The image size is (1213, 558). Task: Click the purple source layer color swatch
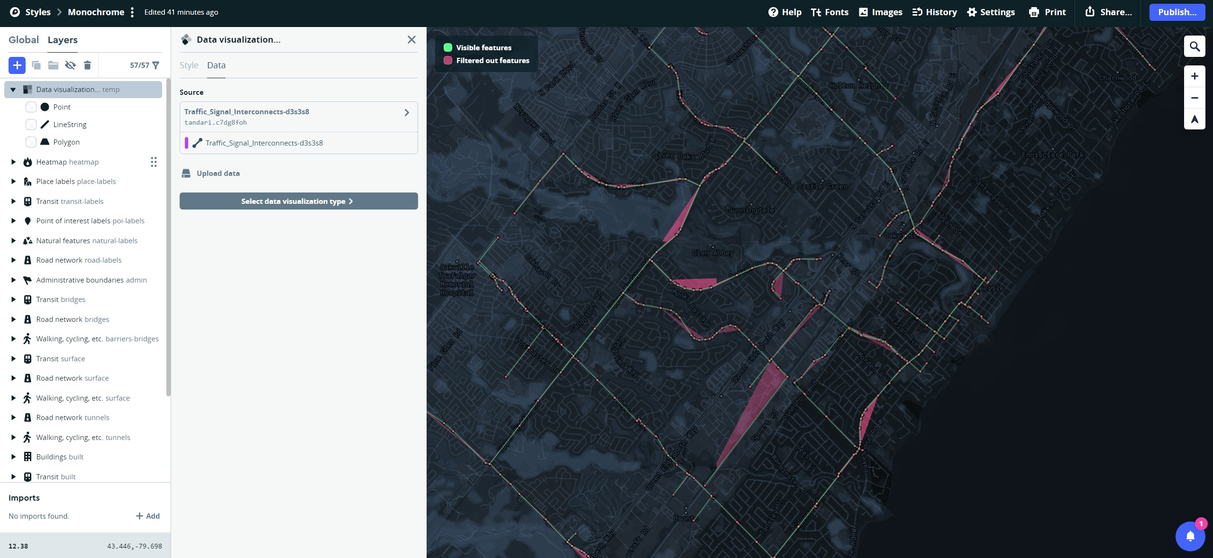pos(186,143)
